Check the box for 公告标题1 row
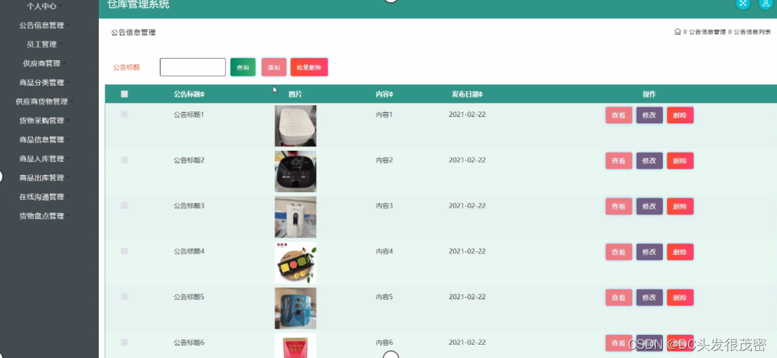 click(x=125, y=114)
